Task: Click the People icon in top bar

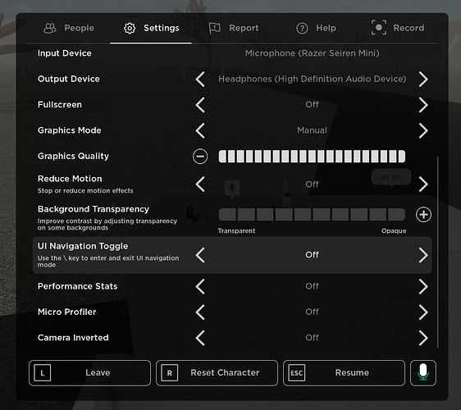Action: [50, 28]
